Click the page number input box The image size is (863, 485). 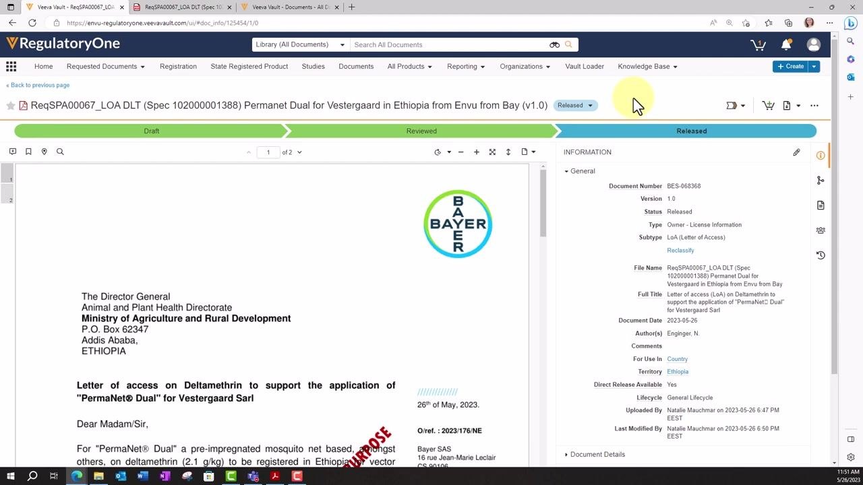coord(268,152)
